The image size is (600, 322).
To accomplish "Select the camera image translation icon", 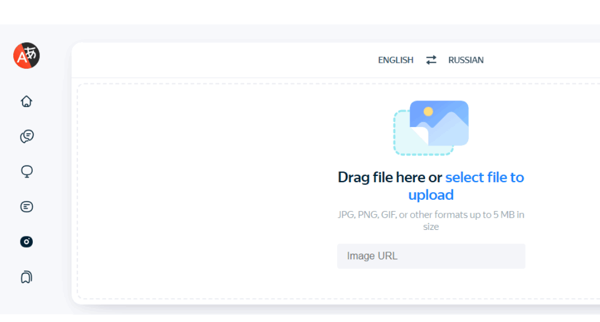I will [x=26, y=241].
